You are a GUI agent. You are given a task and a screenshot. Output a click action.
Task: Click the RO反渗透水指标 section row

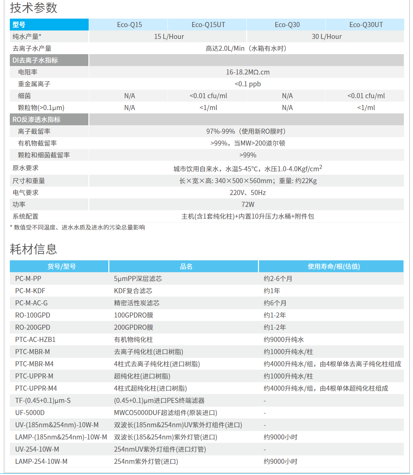[x=37, y=120]
